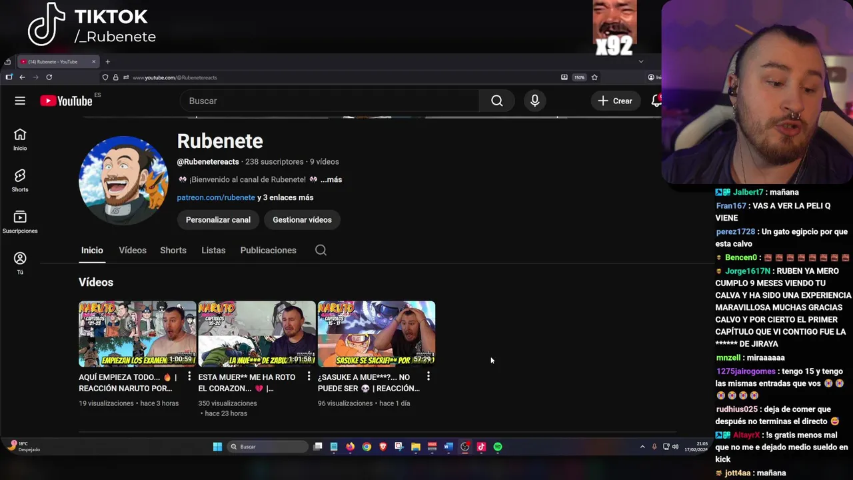853x480 pixels.
Task: Open the Tú sidebar section
Action: click(x=20, y=263)
